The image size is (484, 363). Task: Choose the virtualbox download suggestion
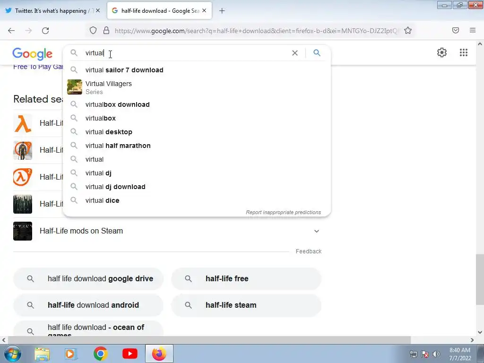[196, 104]
